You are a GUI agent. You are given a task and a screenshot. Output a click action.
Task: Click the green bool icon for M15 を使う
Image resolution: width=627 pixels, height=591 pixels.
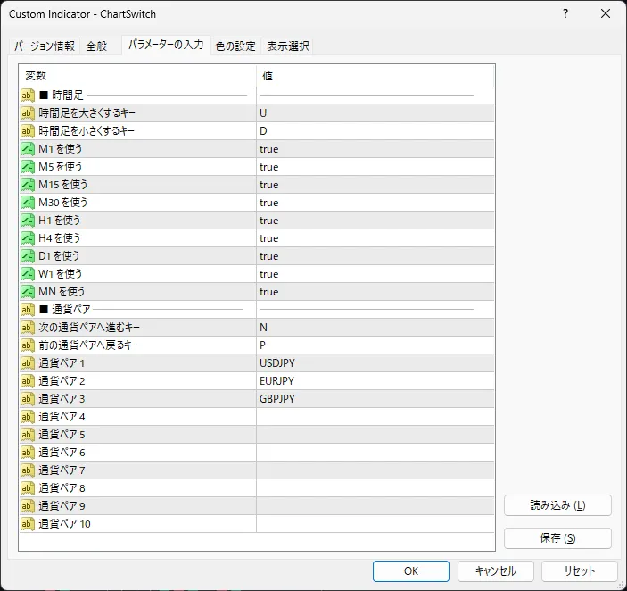[x=27, y=185]
